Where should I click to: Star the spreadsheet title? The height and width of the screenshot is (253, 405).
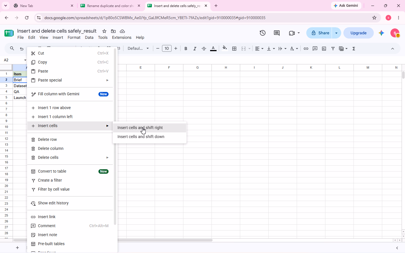[x=104, y=31]
